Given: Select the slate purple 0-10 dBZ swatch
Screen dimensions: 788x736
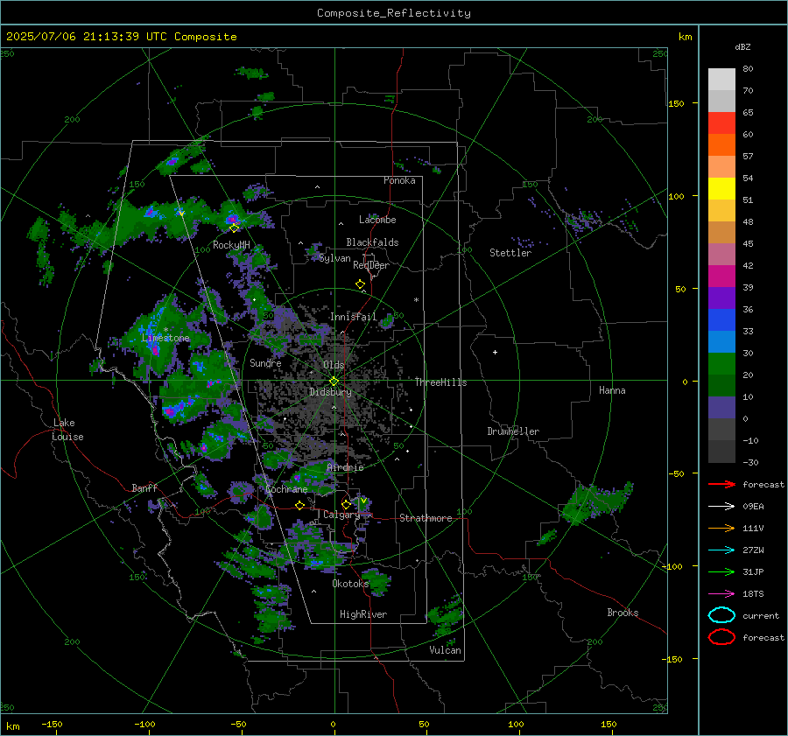Looking at the screenshot, I should (x=721, y=407).
